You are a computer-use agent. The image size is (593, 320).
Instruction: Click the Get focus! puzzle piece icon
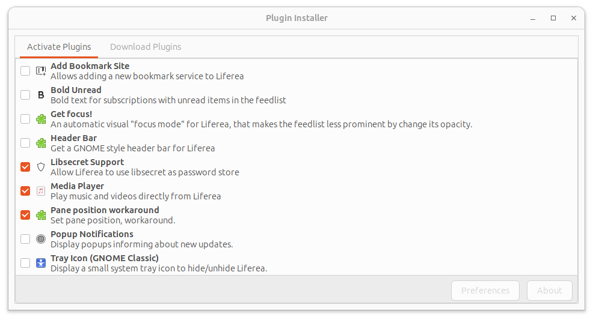point(41,119)
